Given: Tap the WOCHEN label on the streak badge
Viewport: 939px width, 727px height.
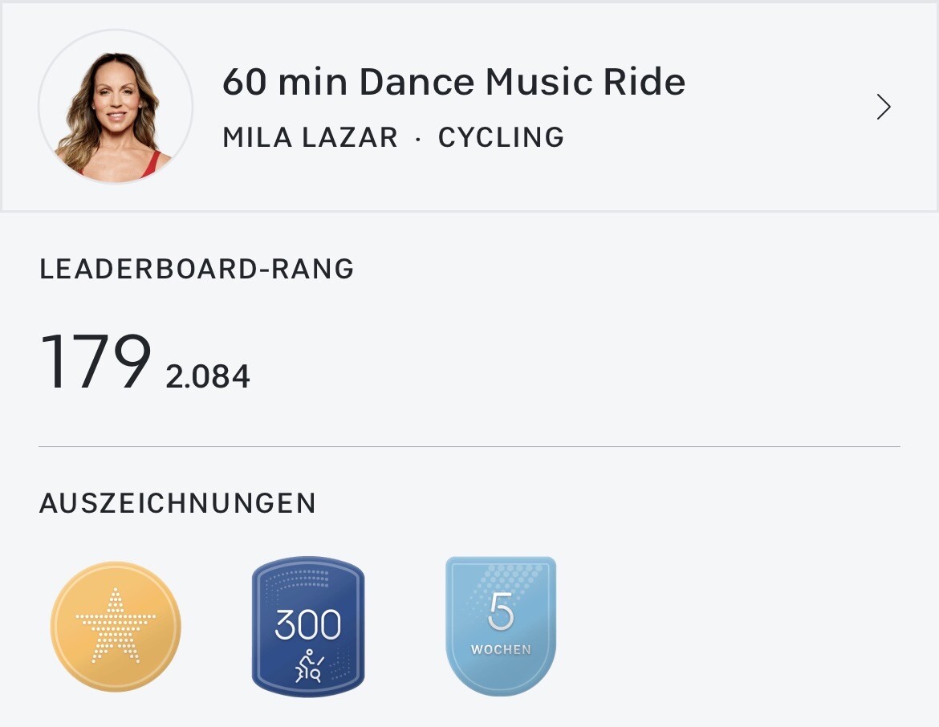Looking at the screenshot, I should 501,649.
